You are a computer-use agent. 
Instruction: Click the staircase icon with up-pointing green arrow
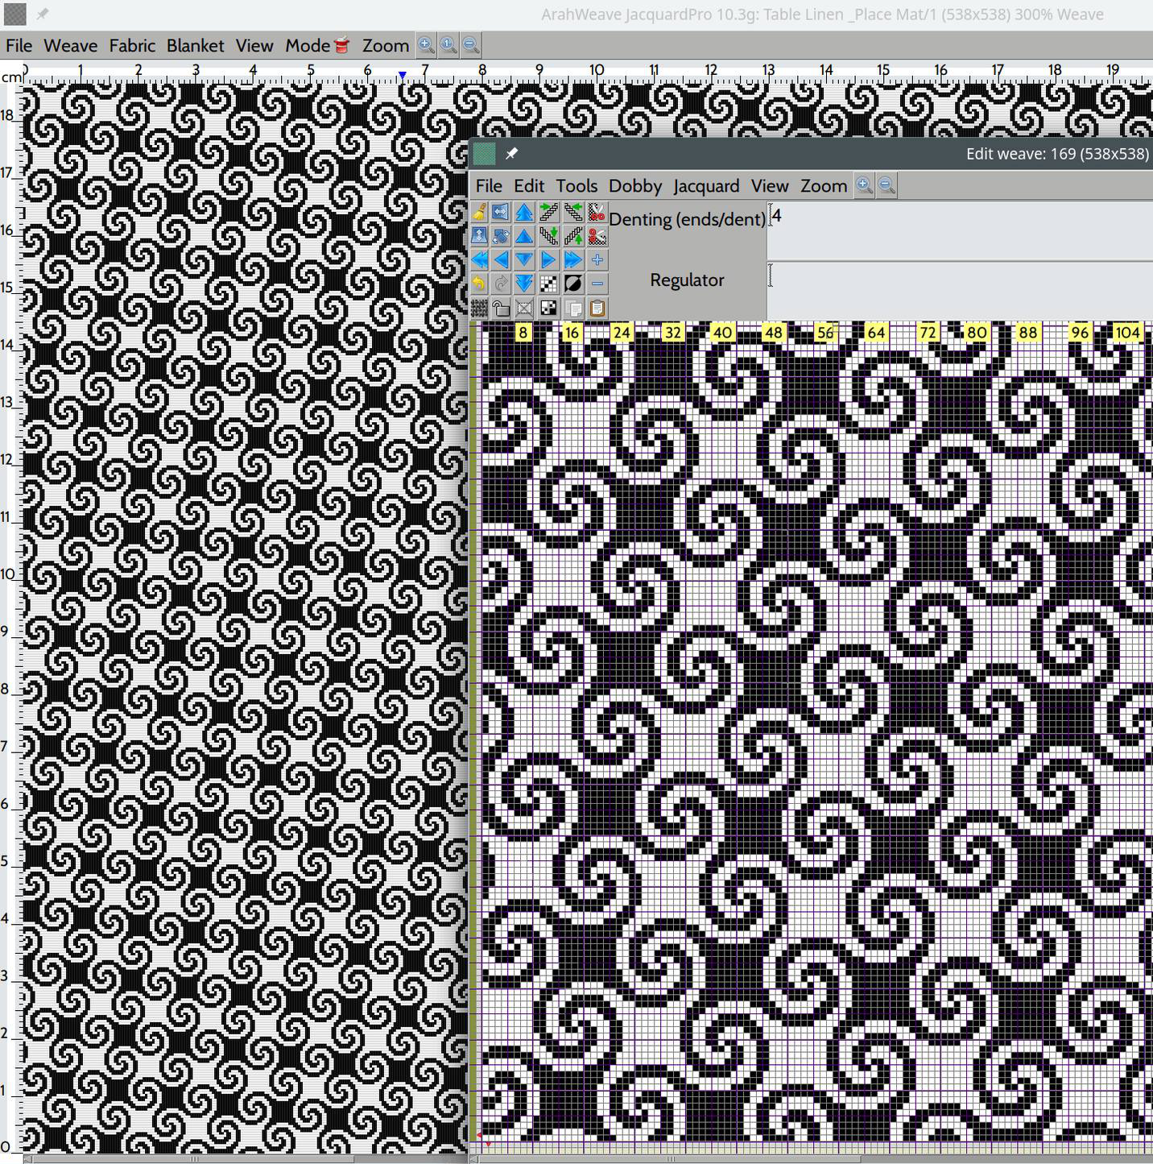click(x=573, y=236)
